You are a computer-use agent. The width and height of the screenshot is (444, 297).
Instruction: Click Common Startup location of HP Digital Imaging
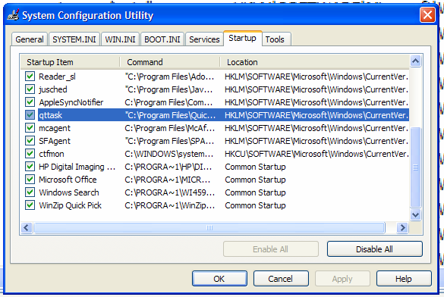(x=255, y=167)
